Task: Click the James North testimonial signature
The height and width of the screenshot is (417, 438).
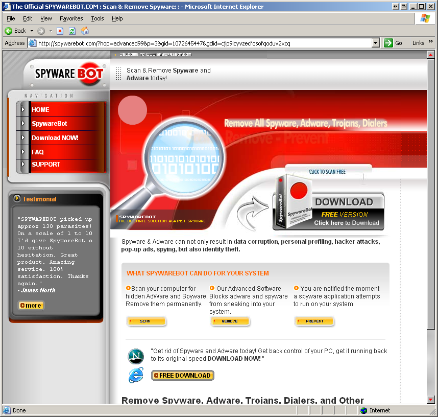Action: coord(37,290)
